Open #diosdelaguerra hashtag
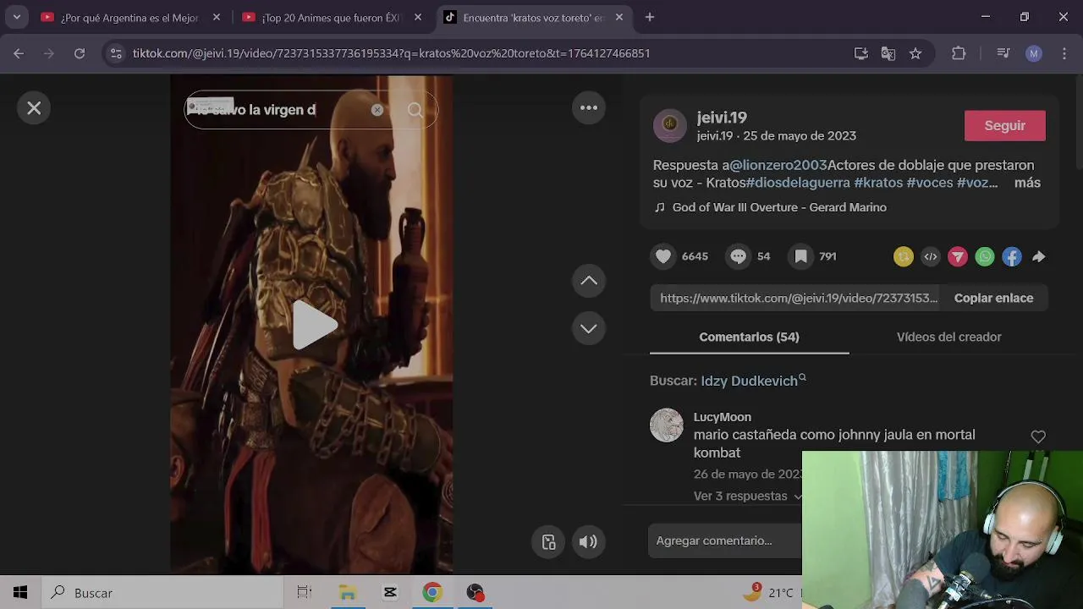Image resolution: width=1083 pixels, height=609 pixels. click(798, 183)
